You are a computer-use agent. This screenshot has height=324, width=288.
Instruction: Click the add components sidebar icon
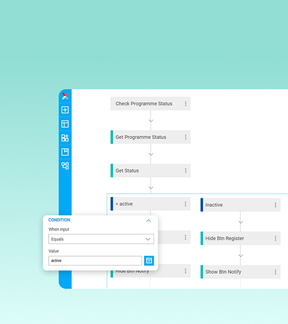[x=65, y=138]
